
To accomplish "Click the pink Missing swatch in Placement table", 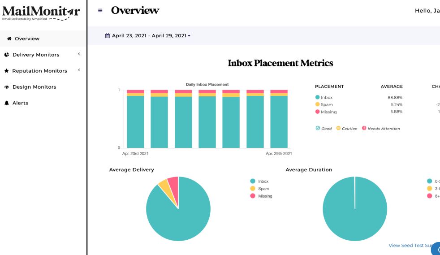I will tap(317, 112).
